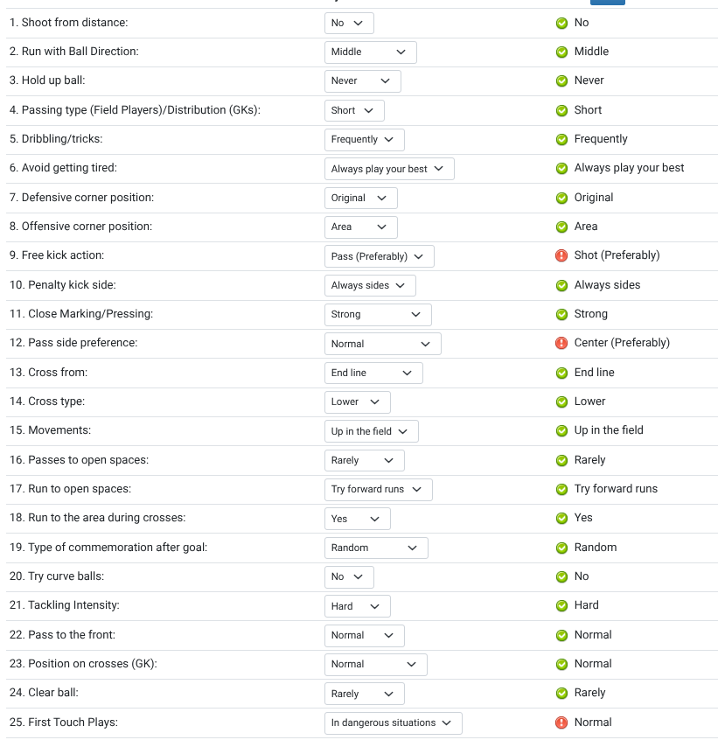The width and height of the screenshot is (718, 740).
Task: Open the Try curve balls dropdown
Action: coord(349,576)
